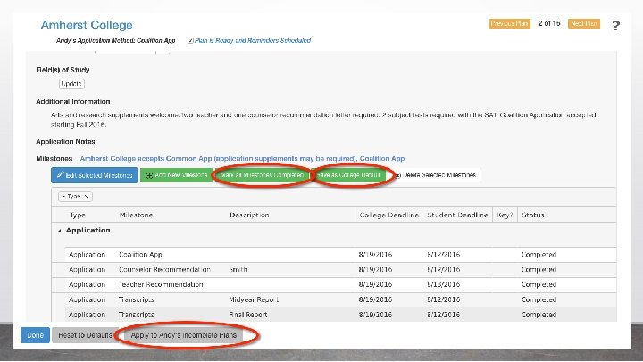643x362 pixels.
Task: Select the Midyear Report description cell
Action: (x=254, y=299)
